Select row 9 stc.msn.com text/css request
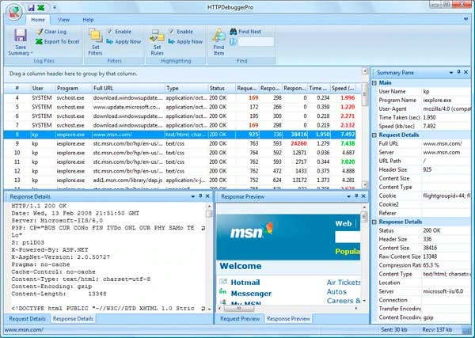The width and height of the screenshot is (475, 338). (x=180, y=143)
